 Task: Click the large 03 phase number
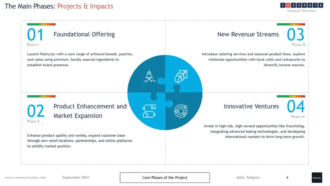click(x=296, y=35)
